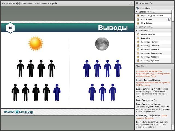This screenshot has height=131, width=175.
Task: Select organizer Пётр Бойцов in the list
Action: click(153, 23)
